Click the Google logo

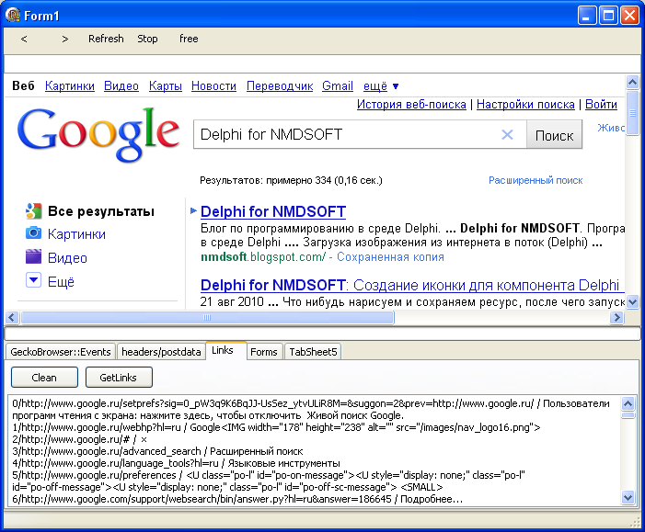(x=98, y=133)
